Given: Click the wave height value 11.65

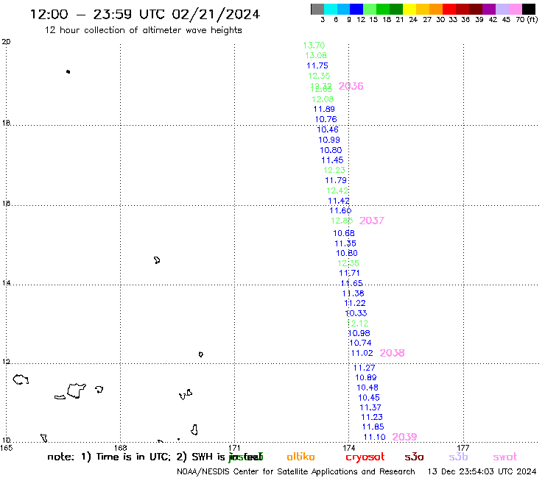Looking at the screenshot, I should click(352, 283).
